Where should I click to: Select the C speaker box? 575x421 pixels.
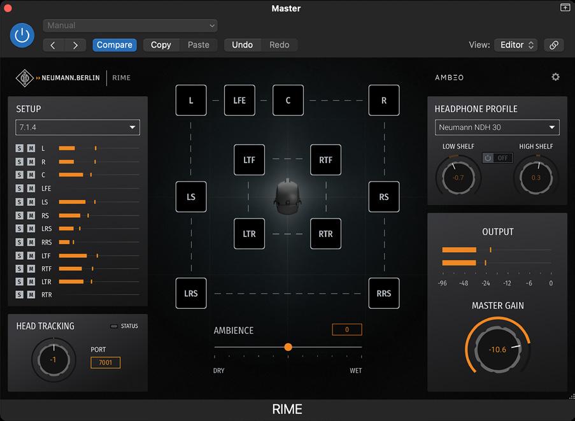point(288,101)
